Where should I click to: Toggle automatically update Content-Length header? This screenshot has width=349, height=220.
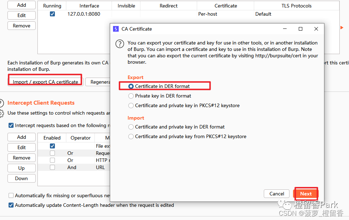(11, 205)
